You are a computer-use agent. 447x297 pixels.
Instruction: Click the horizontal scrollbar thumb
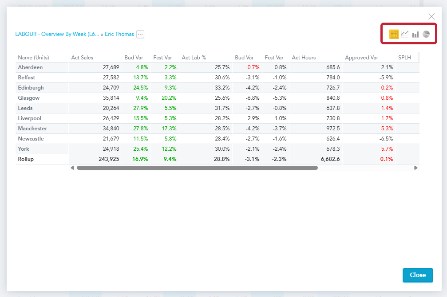pyautogui.click(x=197, y=168)
